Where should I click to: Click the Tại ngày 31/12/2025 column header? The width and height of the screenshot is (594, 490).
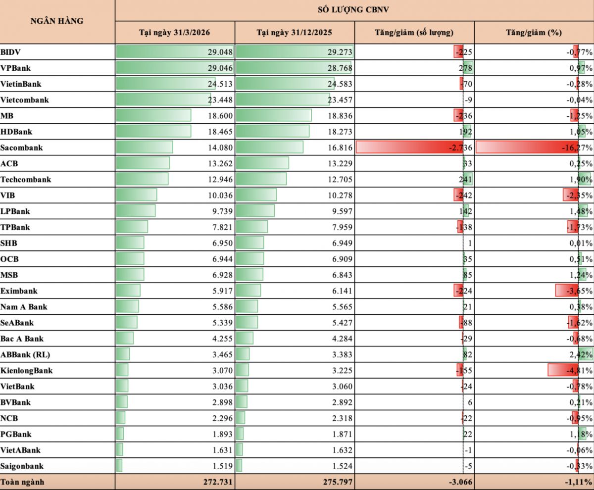[x=295, y=32]
